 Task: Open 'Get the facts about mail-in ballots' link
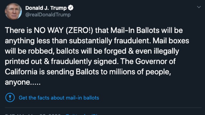59,98
